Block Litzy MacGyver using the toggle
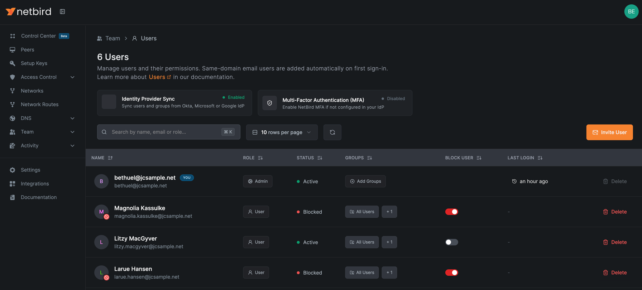642x290 pixels. [x=451, y=242]
